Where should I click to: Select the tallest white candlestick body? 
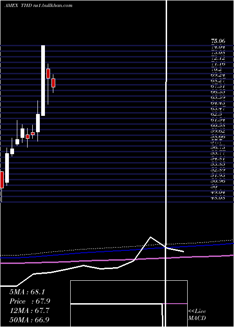[43, 80]
